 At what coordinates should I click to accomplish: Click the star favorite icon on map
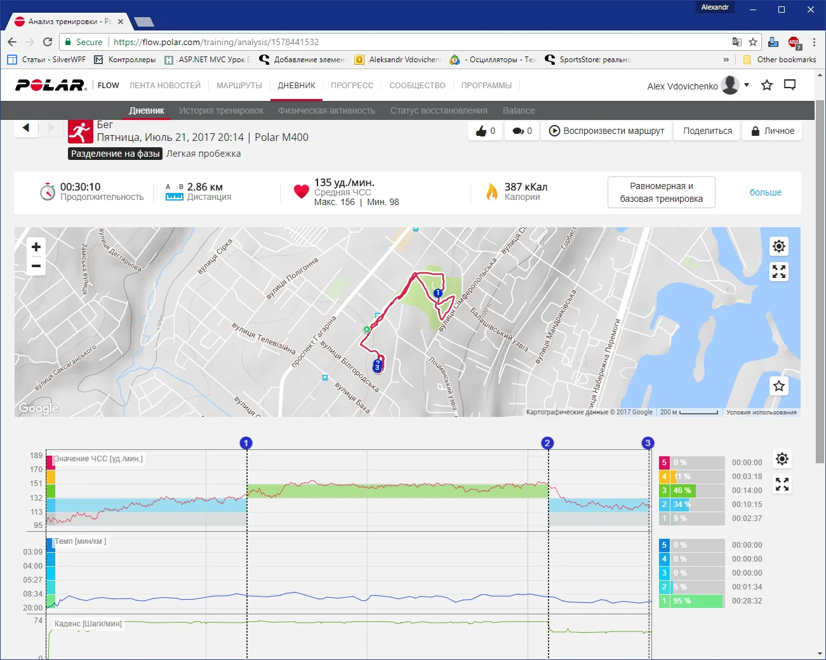(x=779, y=386)
